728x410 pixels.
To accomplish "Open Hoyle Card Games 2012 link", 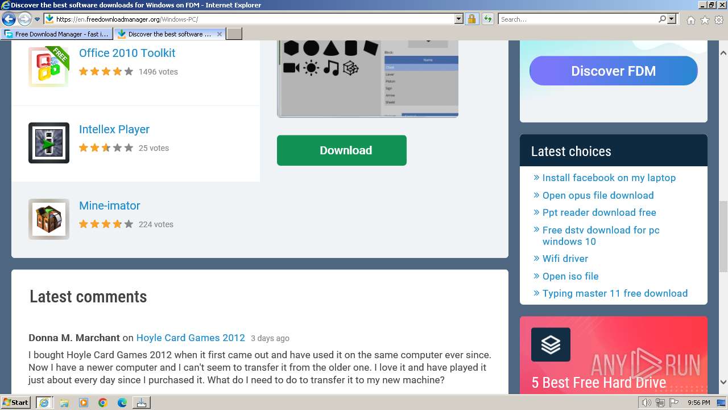I will click(x=191, y=338).
